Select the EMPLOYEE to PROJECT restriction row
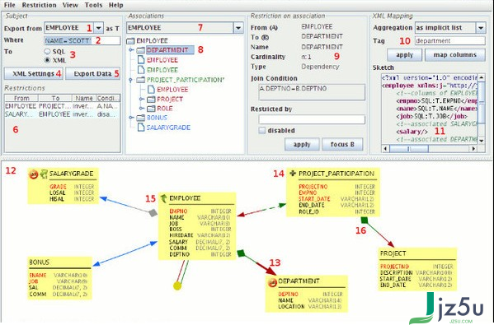The height and width of the screenshot is (325, 494). (x=63, y=106)
